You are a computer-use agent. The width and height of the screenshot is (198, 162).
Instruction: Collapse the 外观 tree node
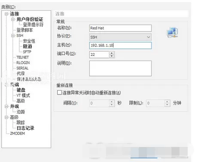(6, 106)
